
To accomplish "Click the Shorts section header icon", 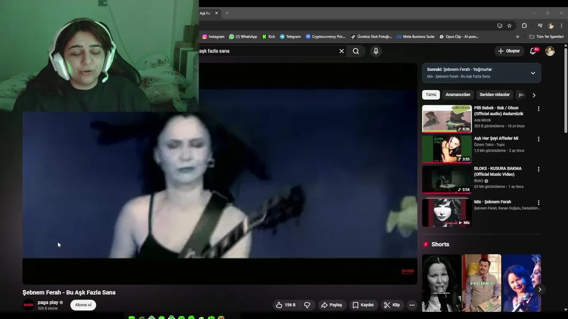I will (x=426, y=245).
